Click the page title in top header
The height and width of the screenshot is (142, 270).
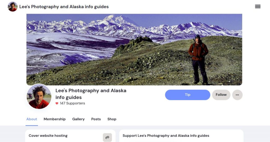click(64, 7)
